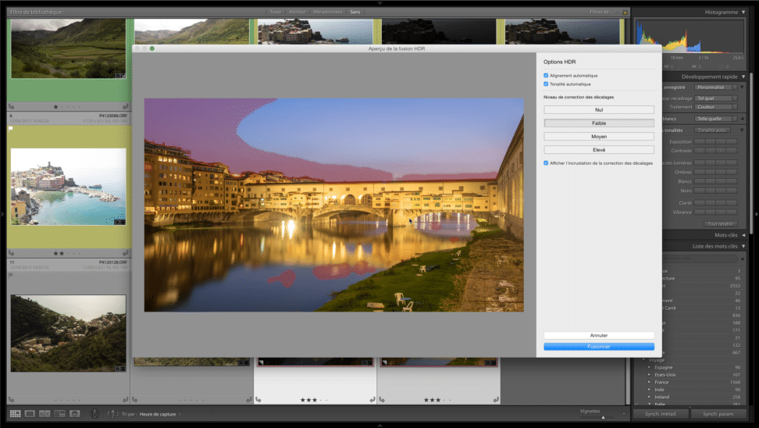
Task: Expand the tone control section triangle
Action: [x=743, y=130]
